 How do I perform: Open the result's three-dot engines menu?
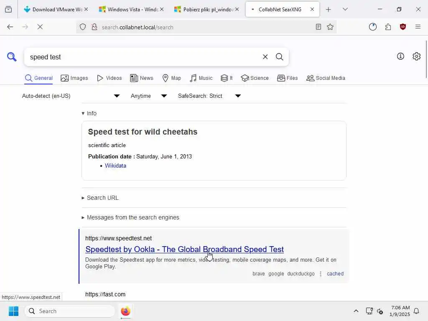point(321,273)
